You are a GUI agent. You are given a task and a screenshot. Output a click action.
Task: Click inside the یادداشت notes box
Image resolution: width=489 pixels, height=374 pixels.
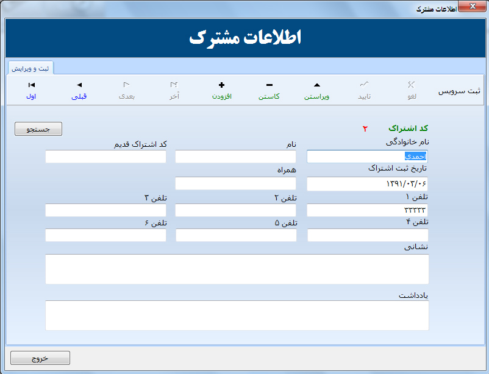pos(237,316)
